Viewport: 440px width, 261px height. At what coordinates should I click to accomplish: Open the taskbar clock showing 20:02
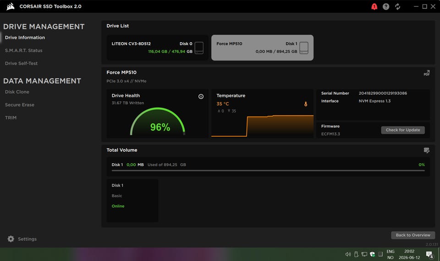[409, 255]
